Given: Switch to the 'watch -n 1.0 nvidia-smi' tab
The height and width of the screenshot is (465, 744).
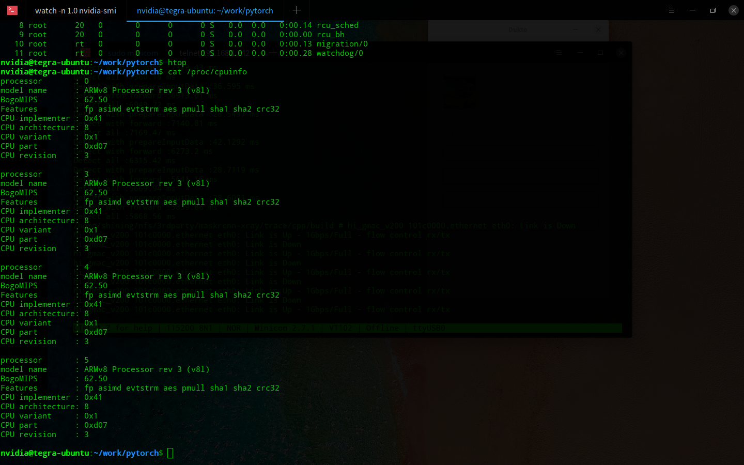Looking at the screenshot, I should coord(75,10).
